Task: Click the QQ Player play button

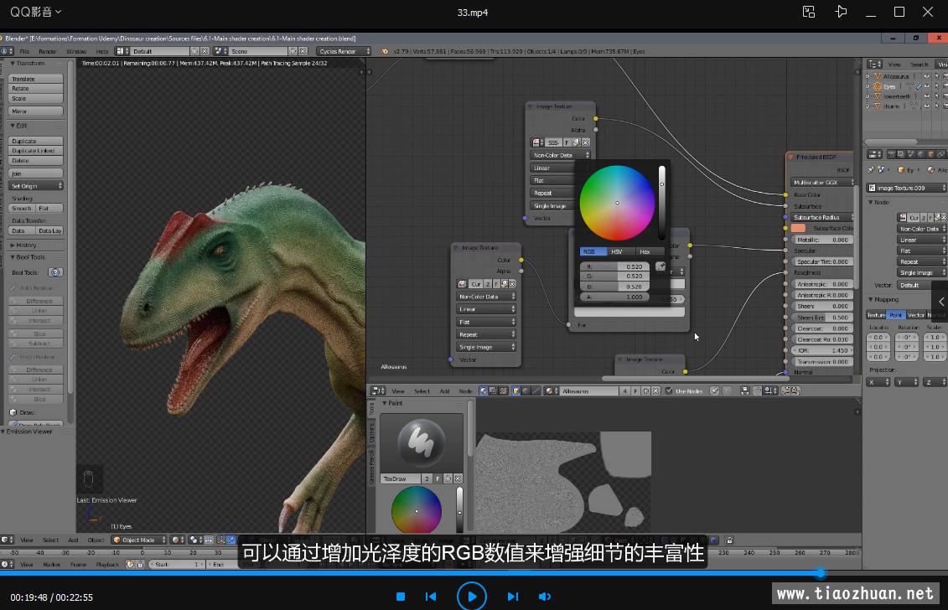Action: 472,596
